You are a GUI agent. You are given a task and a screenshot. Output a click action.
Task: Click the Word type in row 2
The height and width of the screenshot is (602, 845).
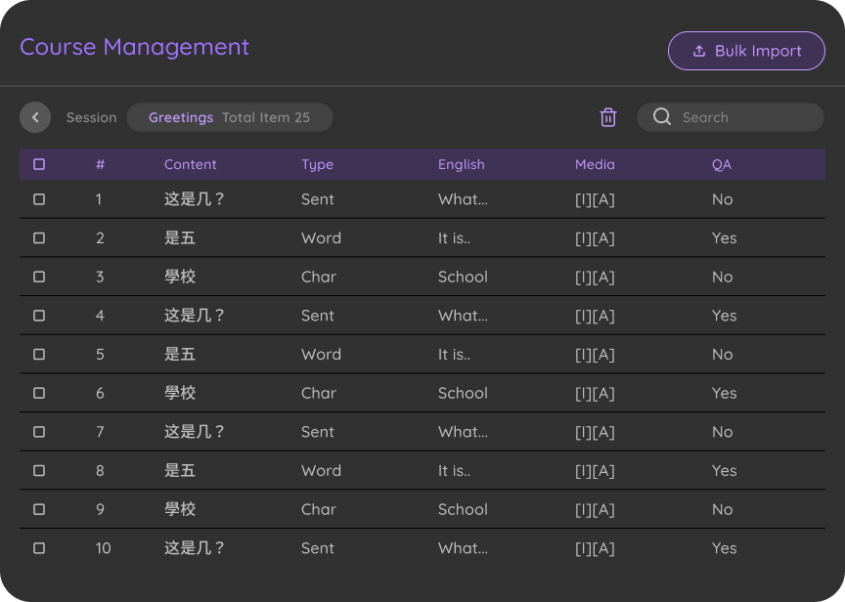(321, 238)
